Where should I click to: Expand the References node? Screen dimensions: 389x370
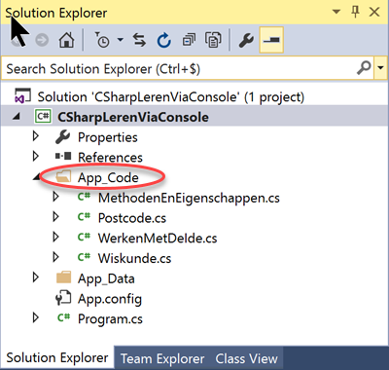click(x=36, y=157)
